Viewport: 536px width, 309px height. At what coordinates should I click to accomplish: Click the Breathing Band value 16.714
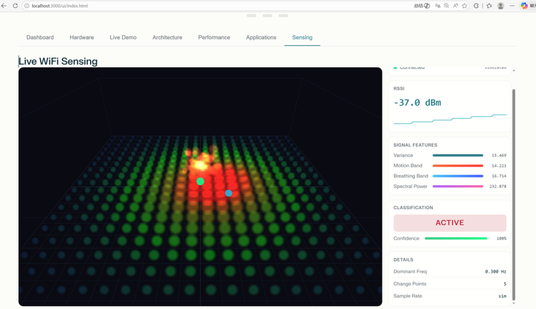(x=499, y=176)
